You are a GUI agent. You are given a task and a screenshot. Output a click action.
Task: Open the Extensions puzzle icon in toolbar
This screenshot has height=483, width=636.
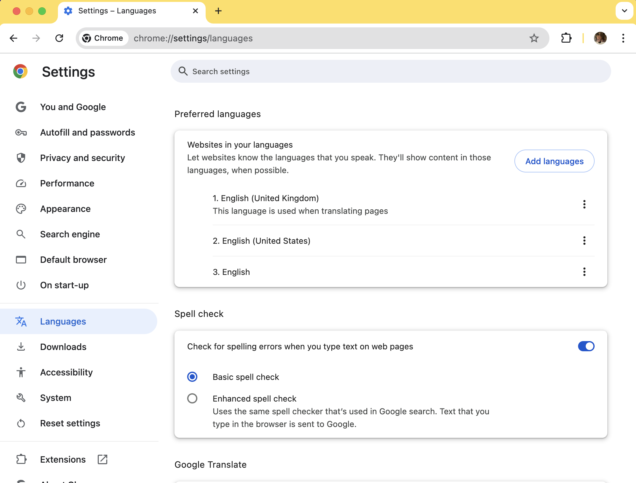click(566, 38)
